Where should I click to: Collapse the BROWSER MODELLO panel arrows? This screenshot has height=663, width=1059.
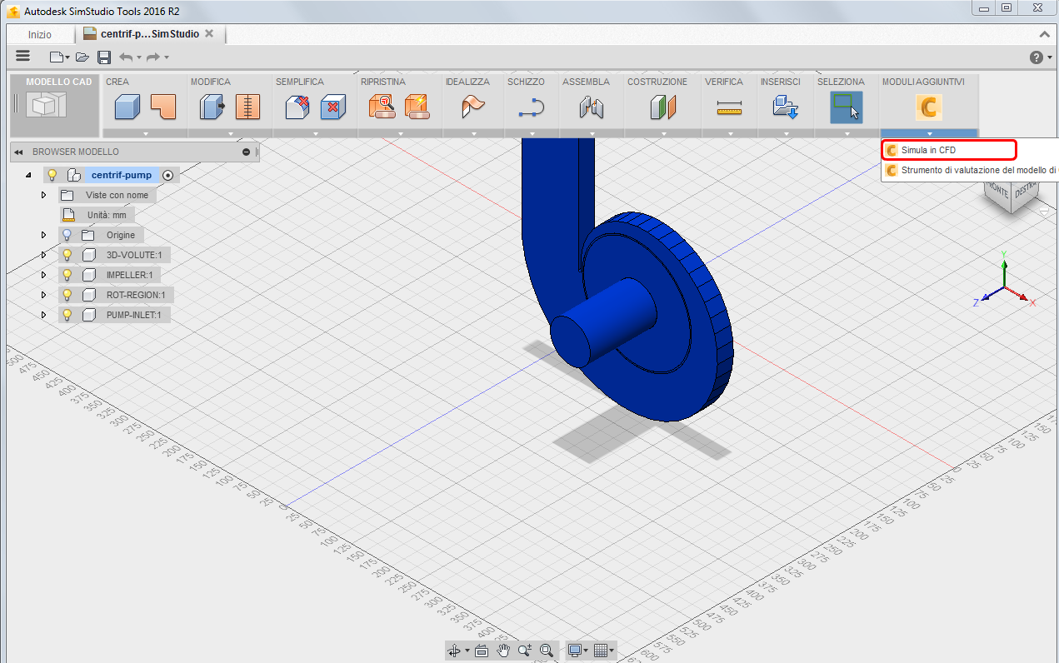(18, 152)
